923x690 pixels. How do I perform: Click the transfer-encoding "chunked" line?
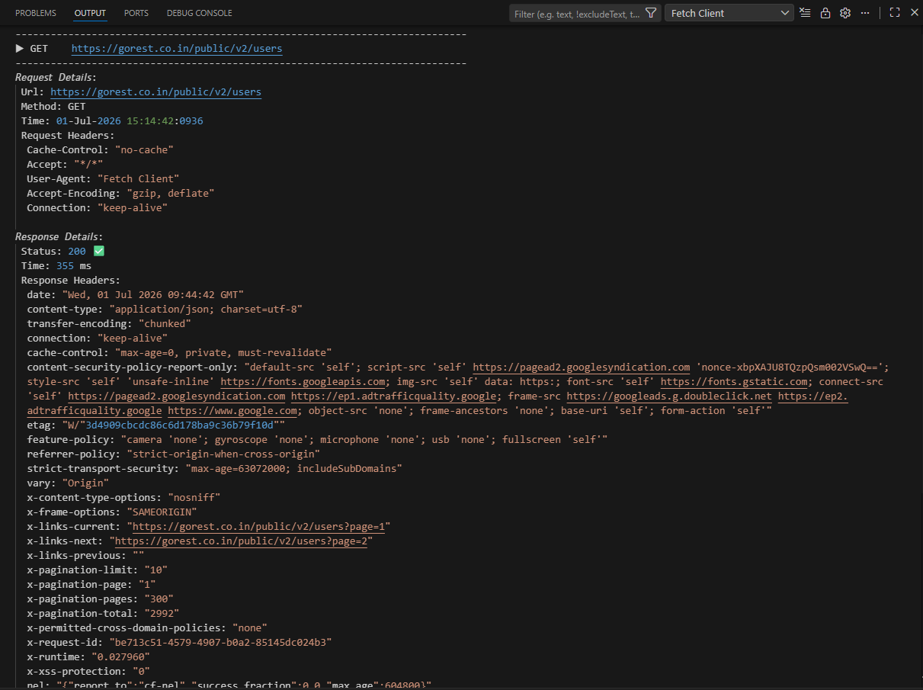tap(109, 324)
